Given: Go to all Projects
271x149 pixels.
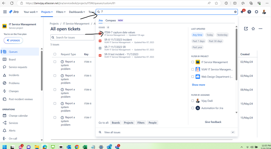Looking at the screenshot, I should 129,123.
